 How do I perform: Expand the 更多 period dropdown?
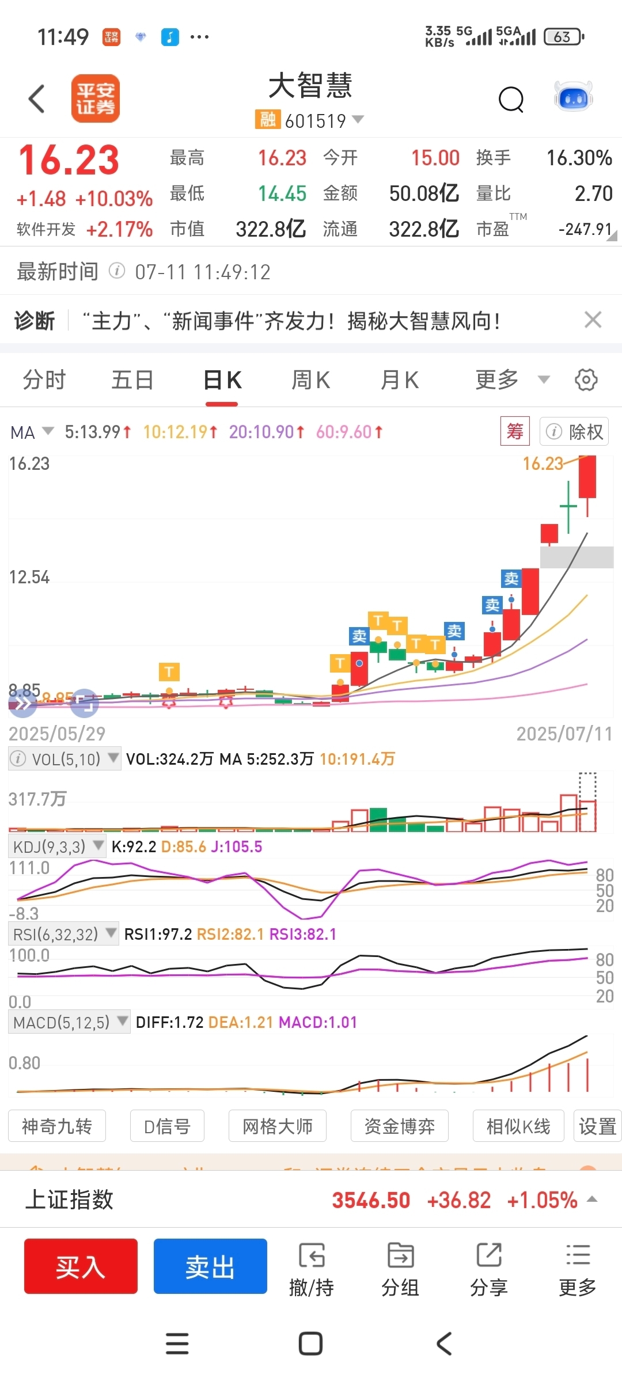(513, 380)
